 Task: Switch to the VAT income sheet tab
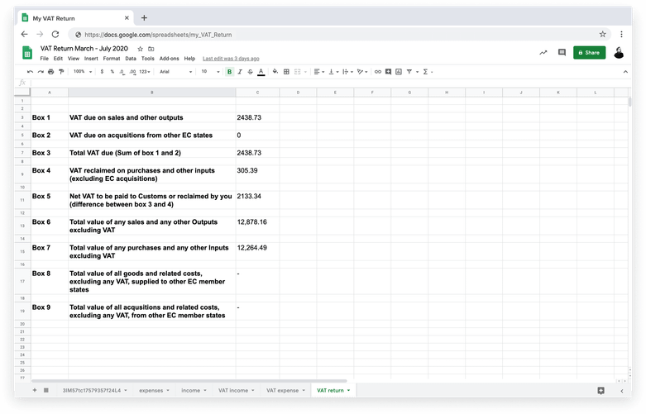pyautogui.click(x=234, y=390)
